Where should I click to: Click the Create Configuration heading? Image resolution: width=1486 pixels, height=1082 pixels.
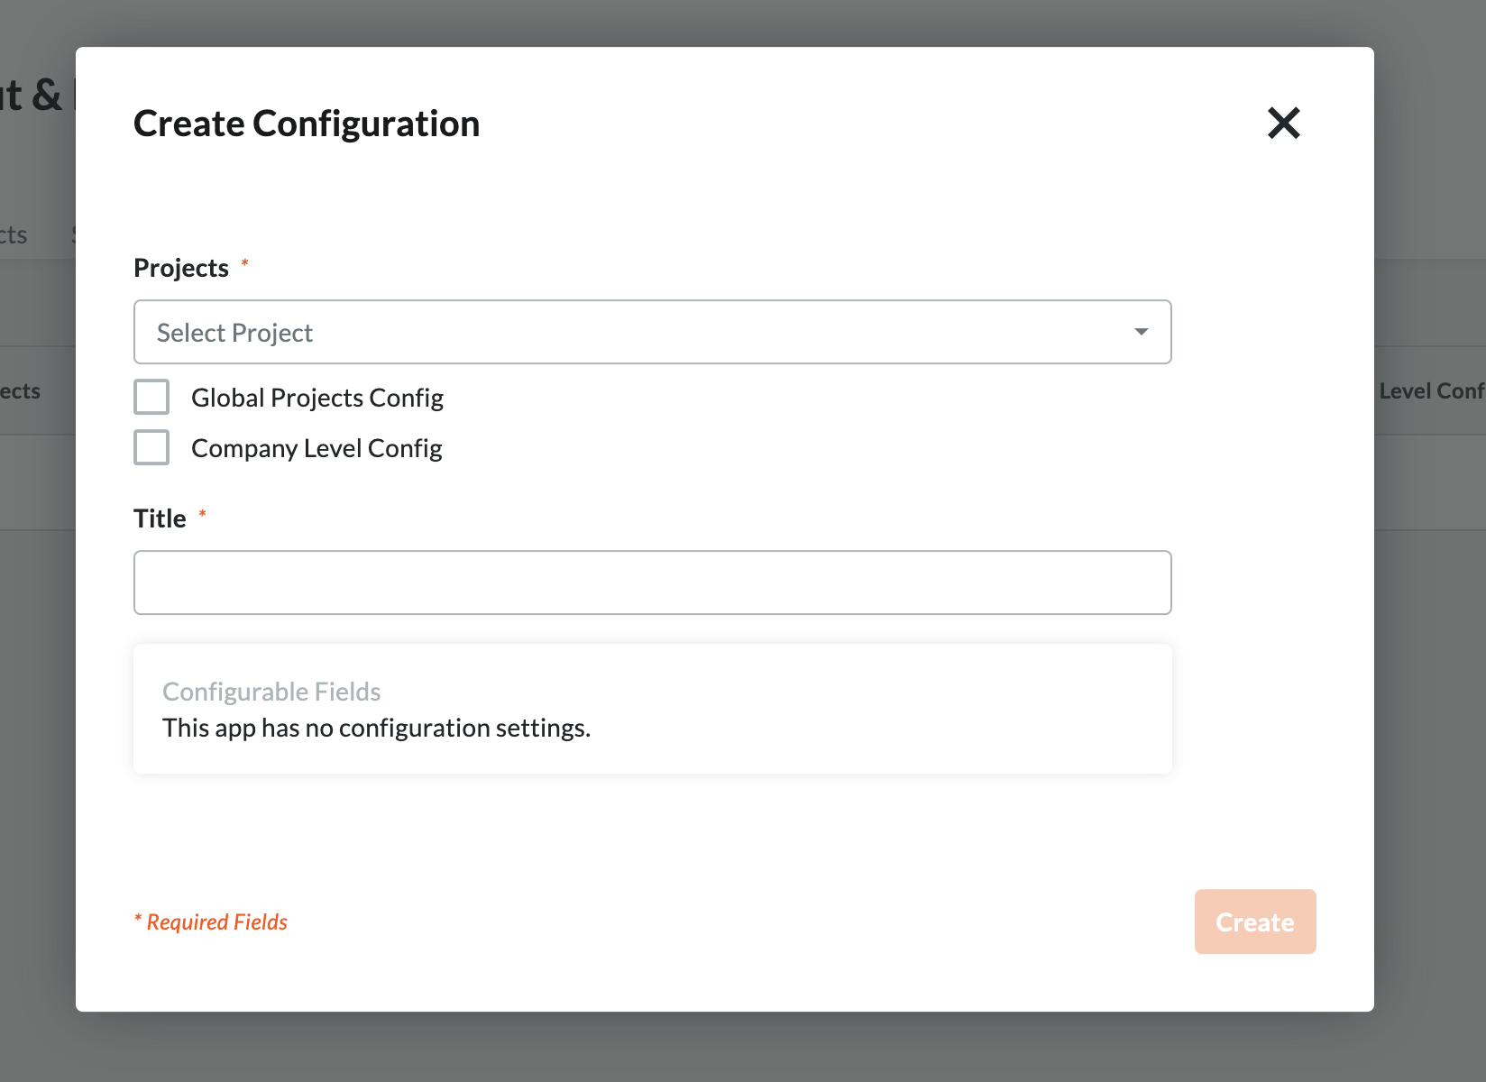click(307, 124)
